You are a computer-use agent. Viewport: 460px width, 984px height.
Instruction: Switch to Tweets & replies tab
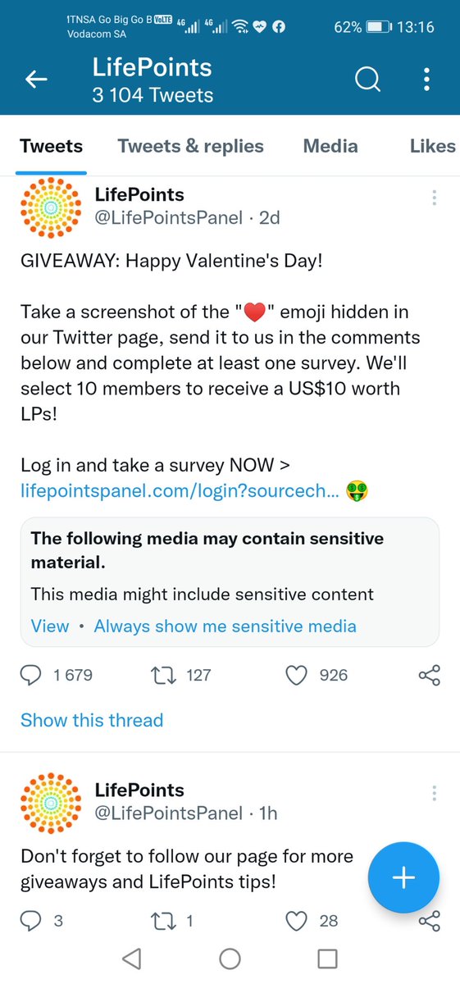coord(191,146)
